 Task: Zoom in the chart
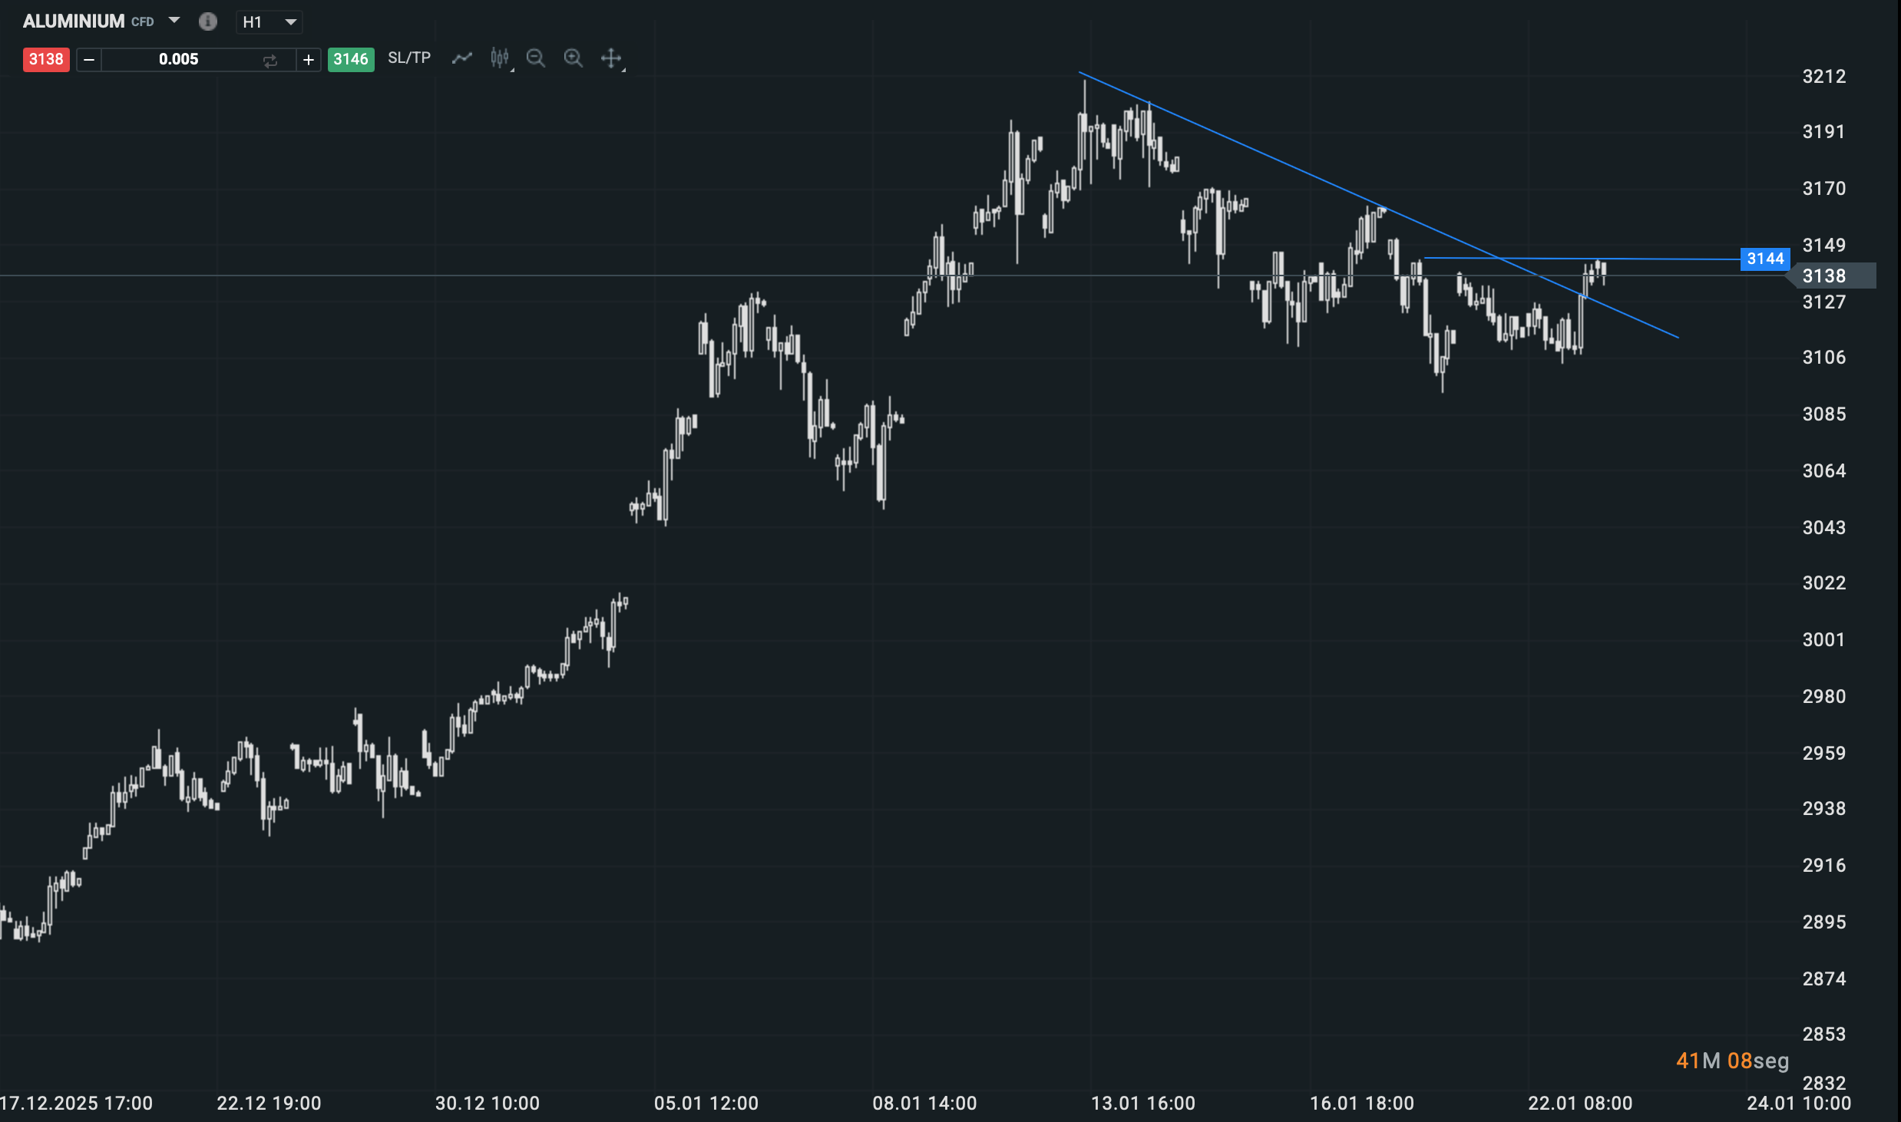click(x=573, y=58)
